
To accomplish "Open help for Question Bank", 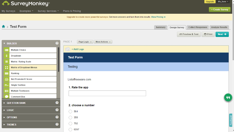I will coord(57,103).
